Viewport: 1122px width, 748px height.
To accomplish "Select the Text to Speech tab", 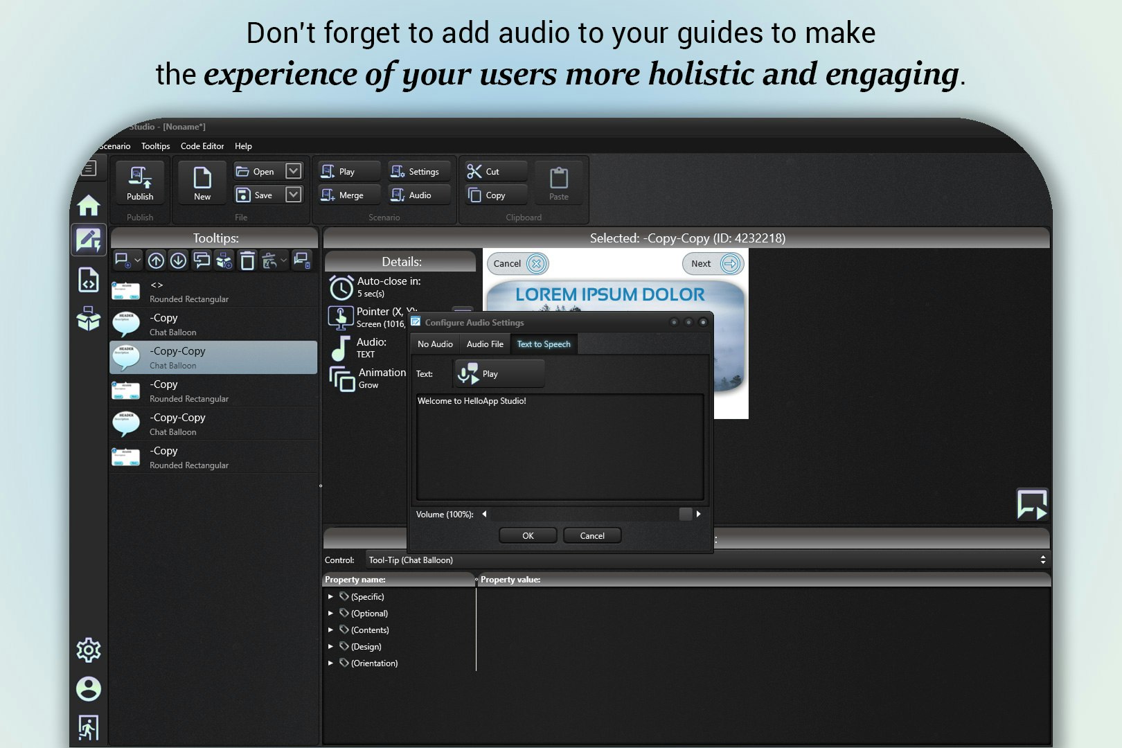I will pos(544,344).
